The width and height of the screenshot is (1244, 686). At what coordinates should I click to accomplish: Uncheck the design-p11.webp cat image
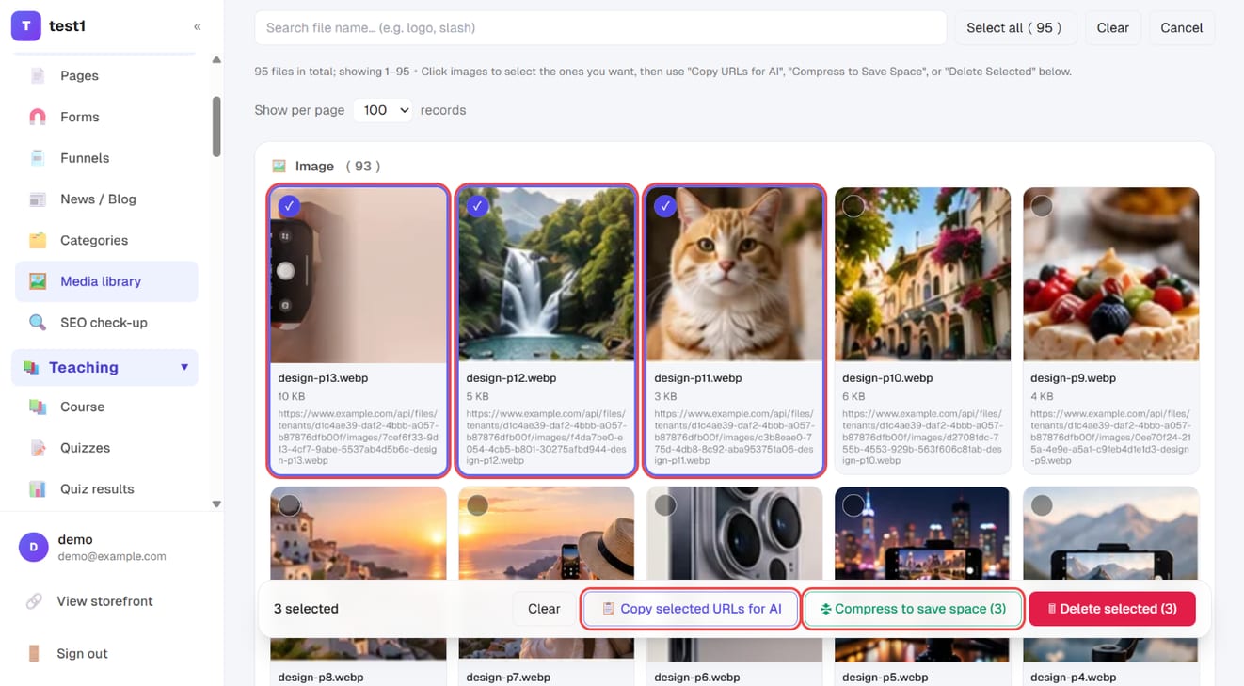tap(665, 205)
